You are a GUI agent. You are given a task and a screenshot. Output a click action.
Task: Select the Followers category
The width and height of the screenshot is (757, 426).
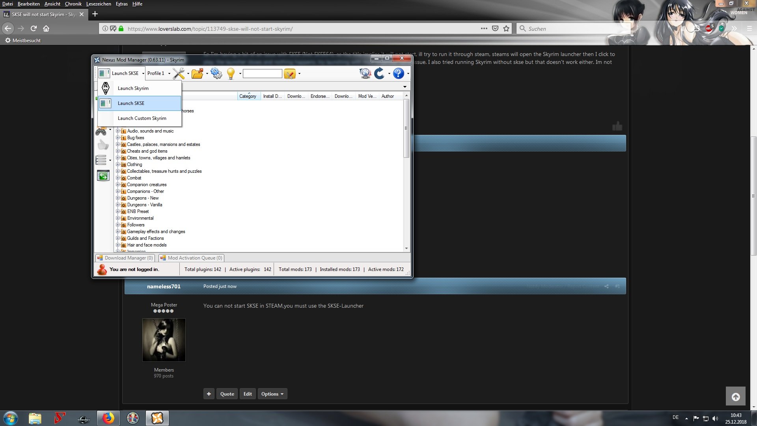pyautogui.click(x=136, y=225)
